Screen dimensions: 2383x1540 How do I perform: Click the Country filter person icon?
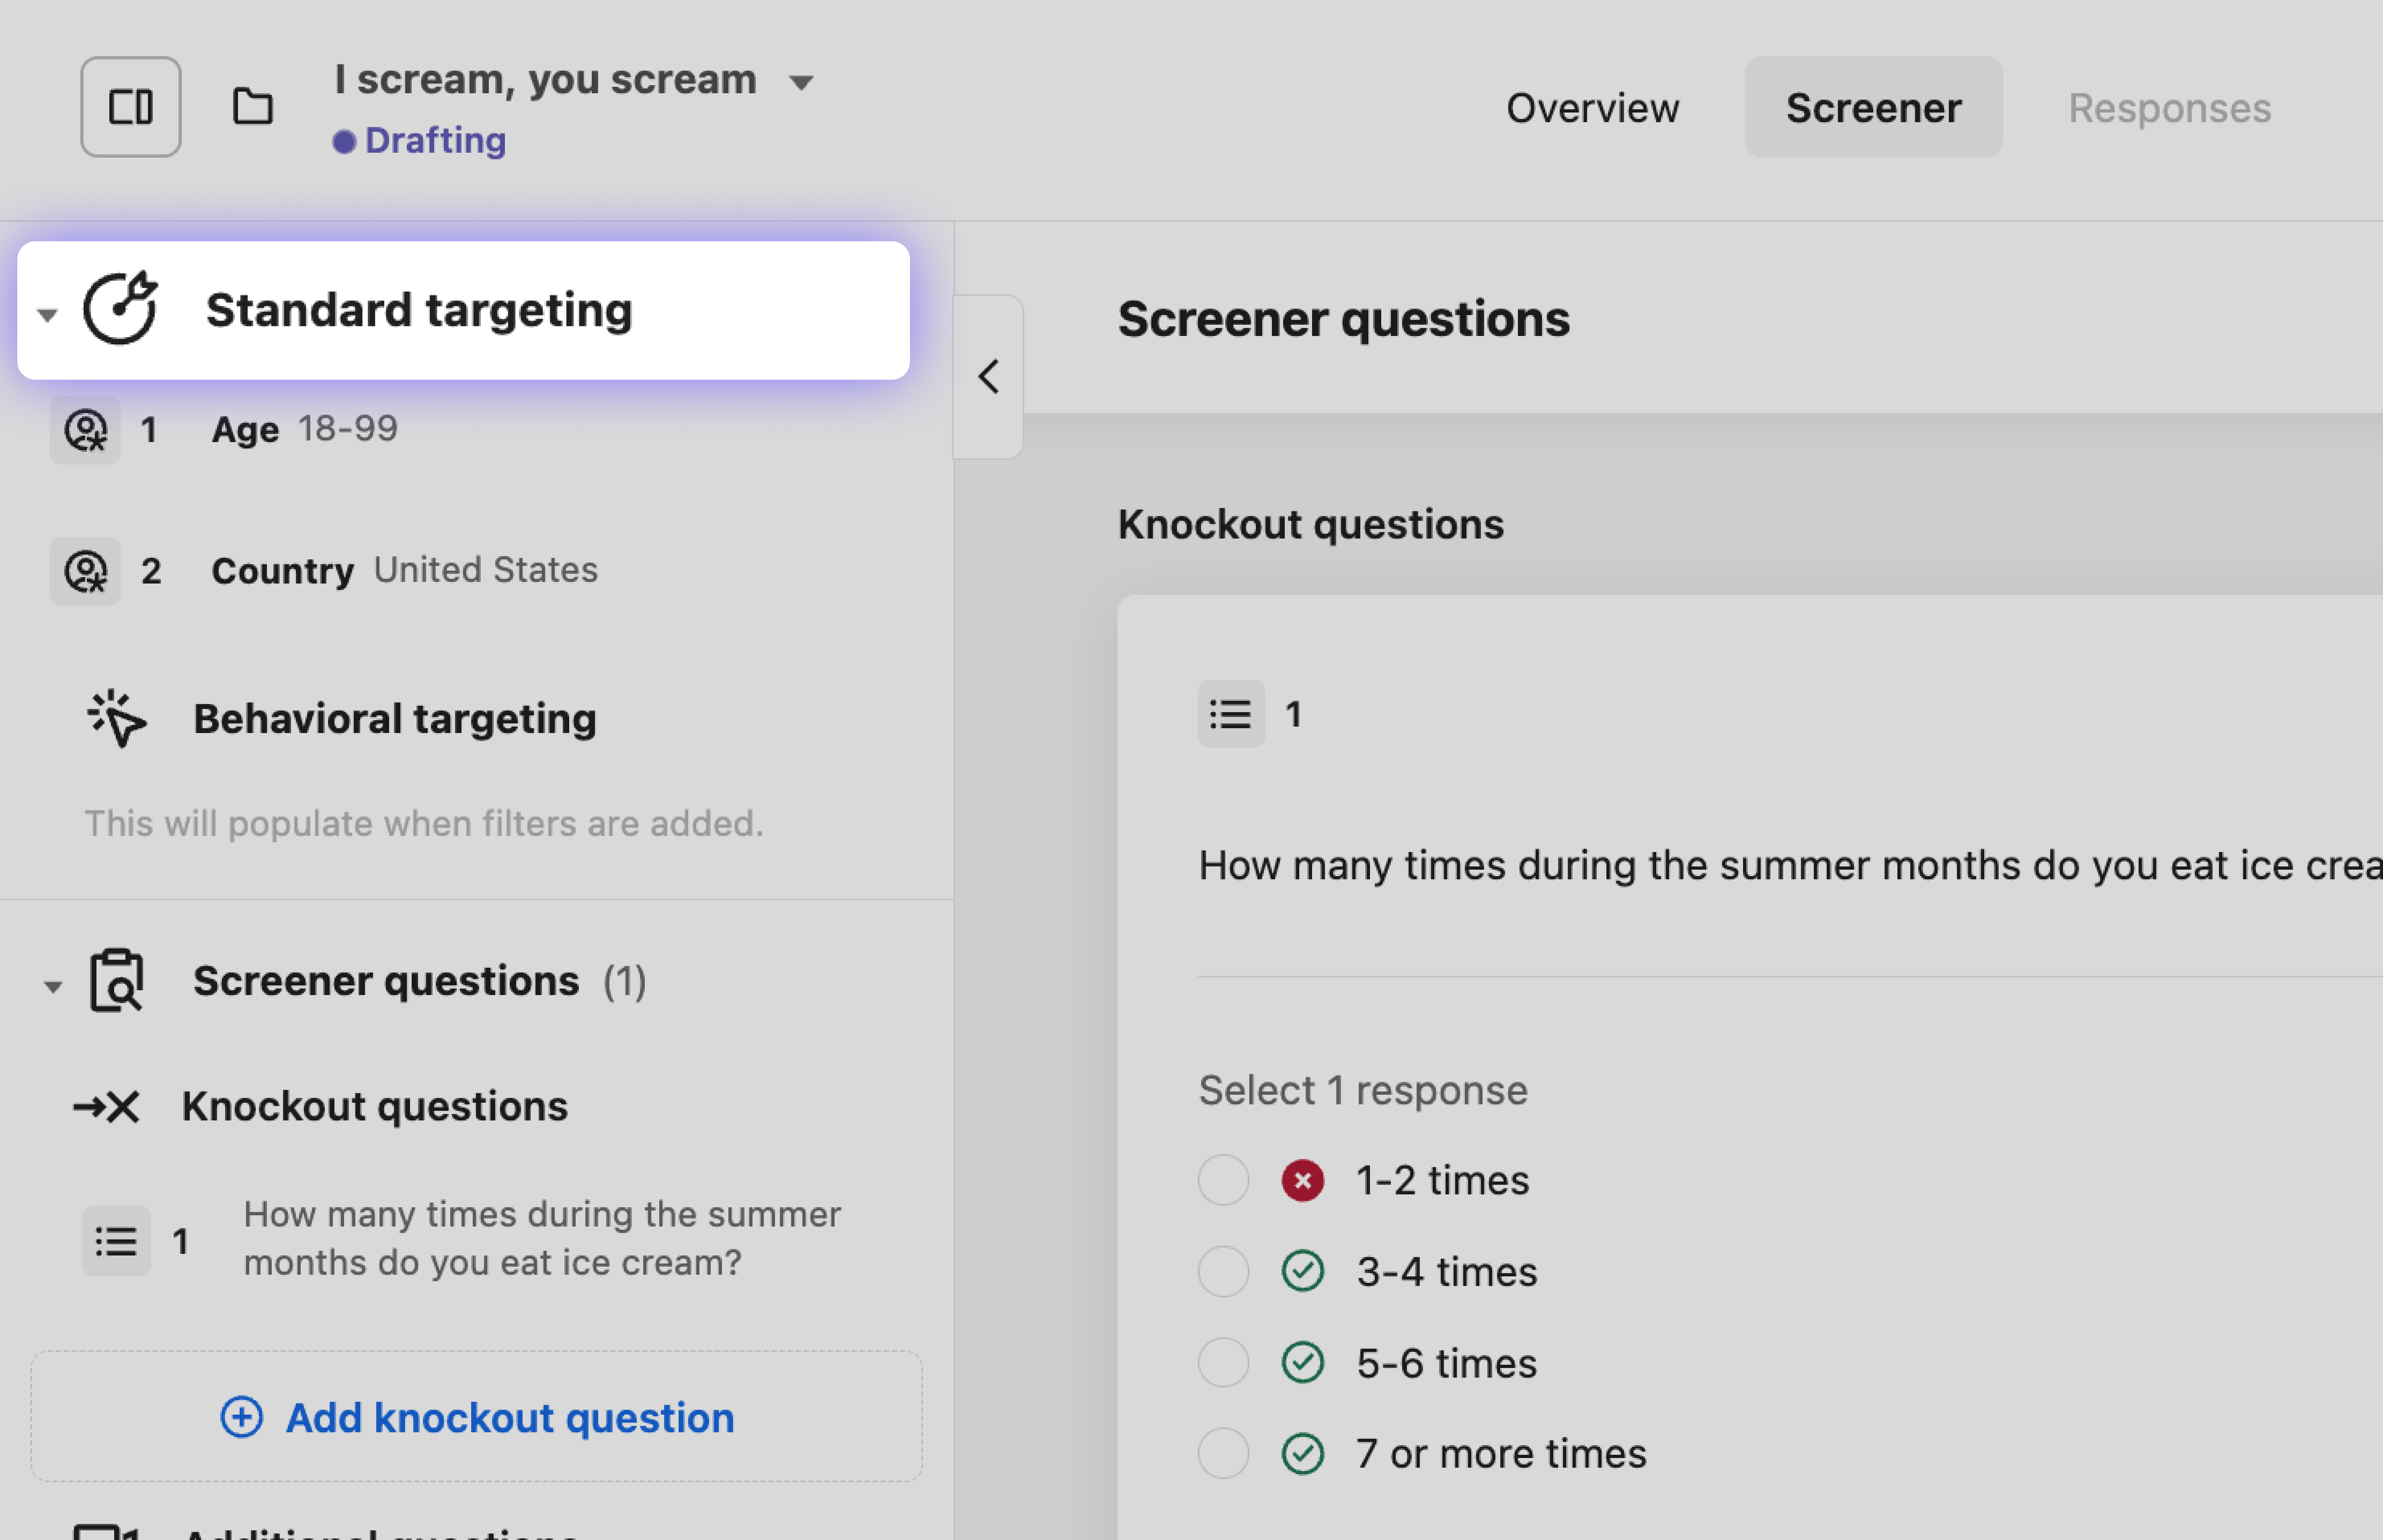(x=85, y=571)
